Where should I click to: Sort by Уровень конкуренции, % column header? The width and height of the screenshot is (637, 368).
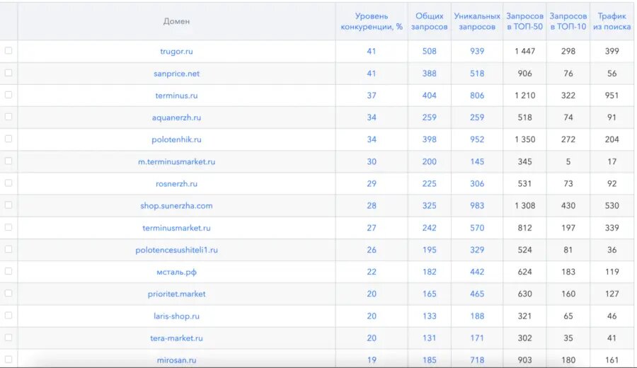372,21
